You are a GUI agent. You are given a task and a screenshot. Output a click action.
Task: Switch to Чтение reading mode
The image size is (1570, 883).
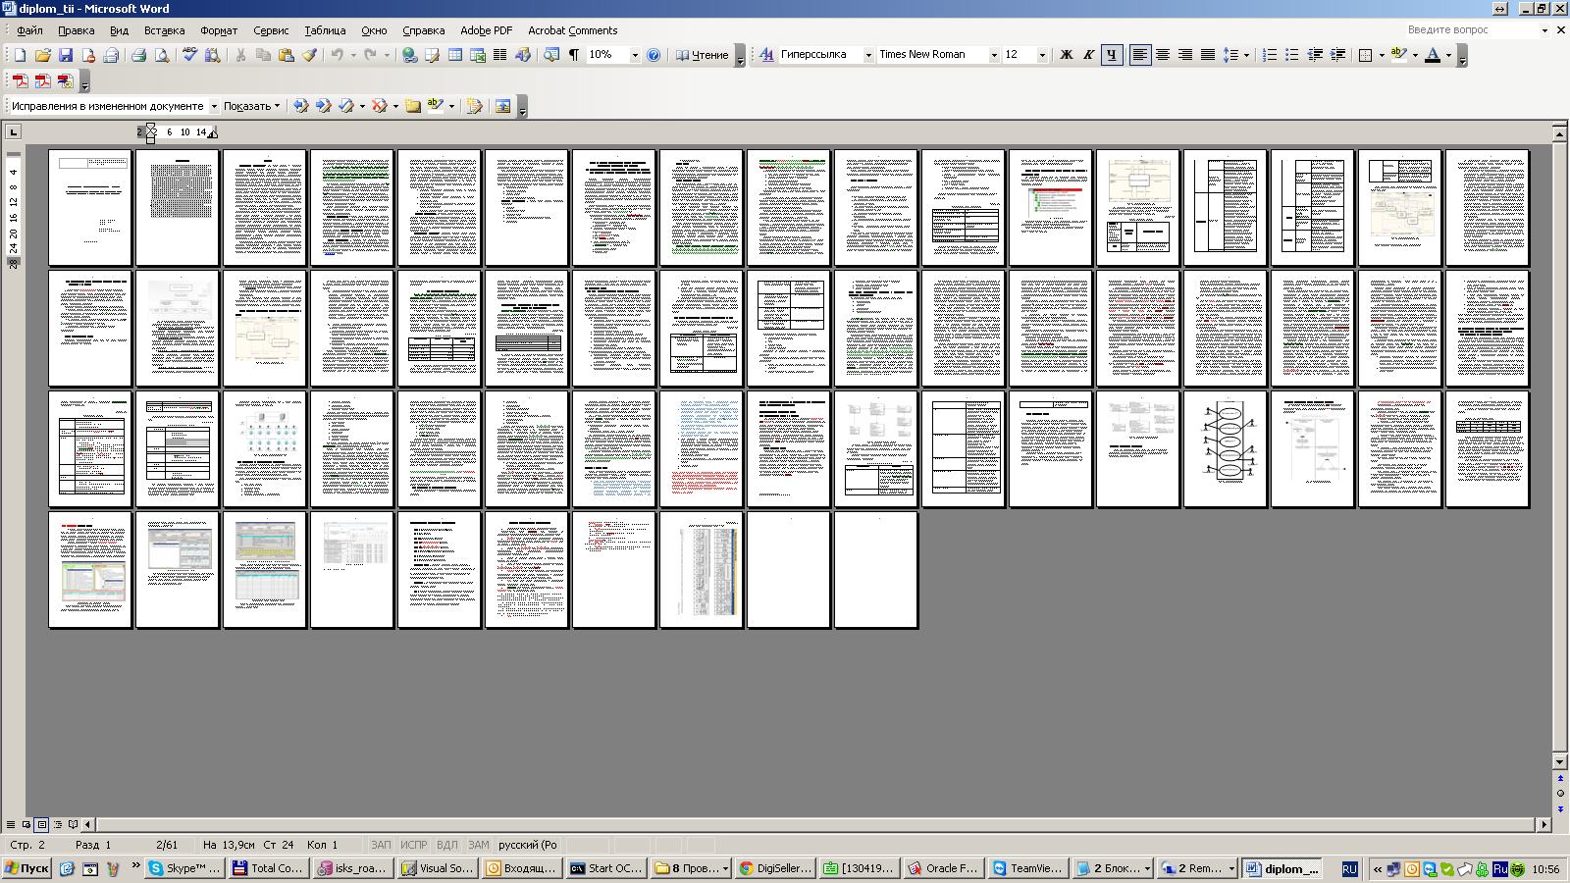[703, 55]
